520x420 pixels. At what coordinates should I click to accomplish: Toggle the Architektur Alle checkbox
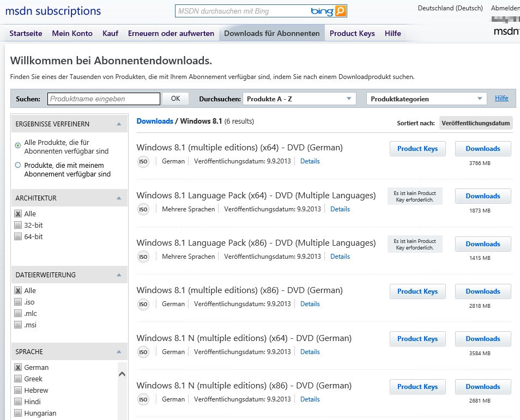(18, 214)
